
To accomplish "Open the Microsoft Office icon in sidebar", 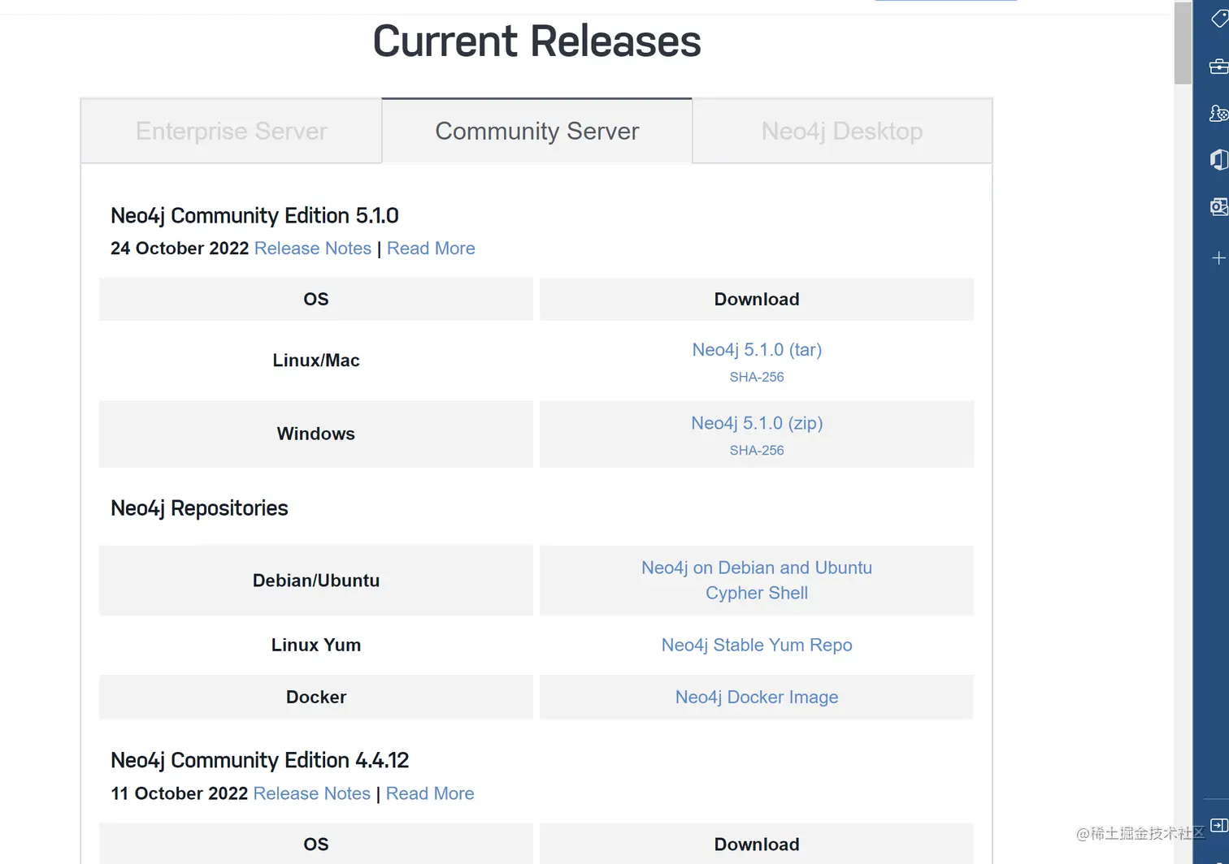I will click(1218, 160).
